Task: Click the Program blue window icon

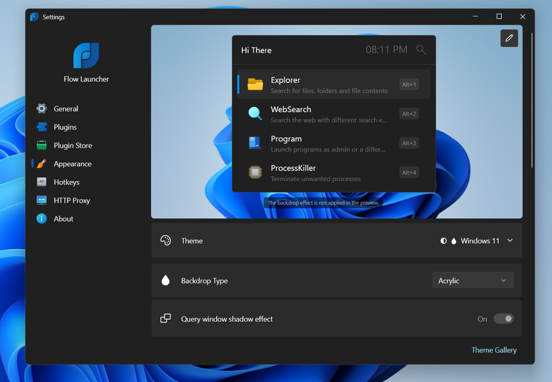Action: click(x=255, y=143)
